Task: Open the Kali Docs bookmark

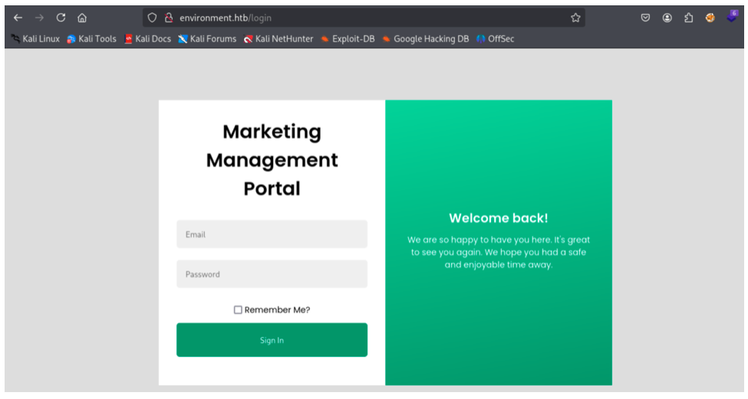Action: (x=147, y=39)
